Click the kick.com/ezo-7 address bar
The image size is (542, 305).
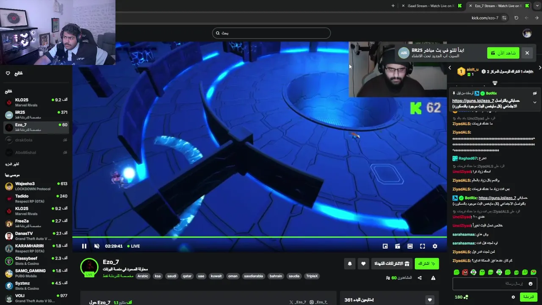click(x=485, y=18)
